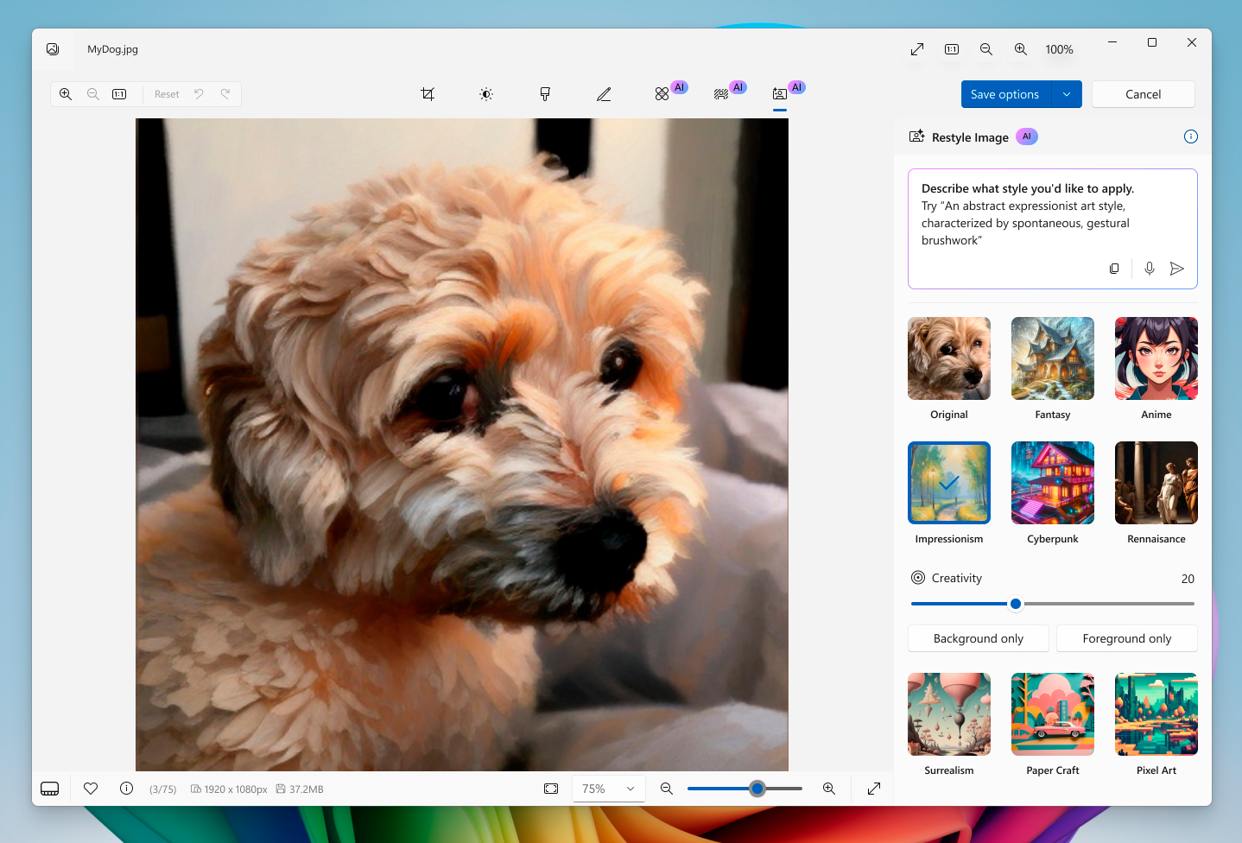Select the Impressionism style thumbnail
The width and height of the screenshot is (1242, 843).
[x=949, y=483]
